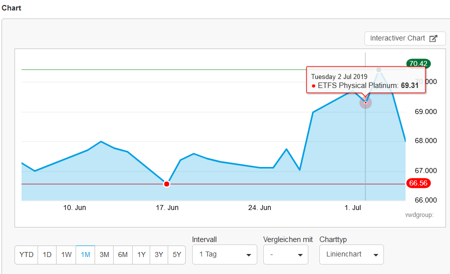The image size is (450, 274).
Task: Click the green 70.42 high price label
Action: click(x=418, y=63)
